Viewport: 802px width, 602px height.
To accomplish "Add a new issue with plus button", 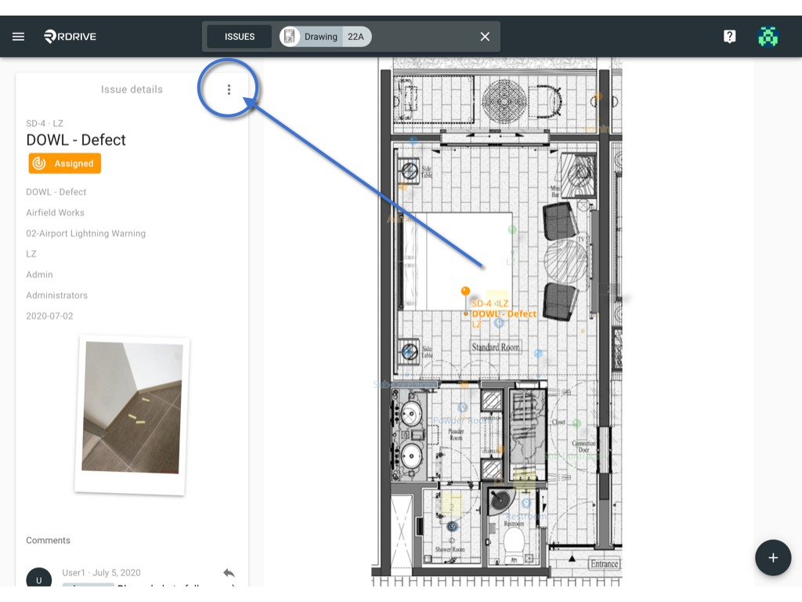I will 773,557.
